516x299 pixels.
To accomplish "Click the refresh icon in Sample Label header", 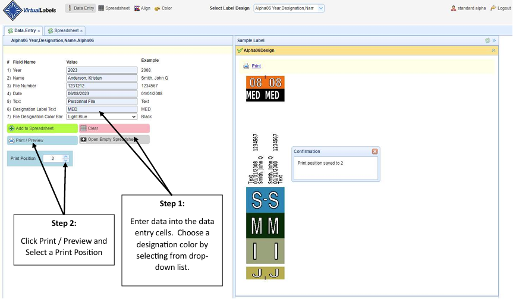I will click(x=487, y=40).
